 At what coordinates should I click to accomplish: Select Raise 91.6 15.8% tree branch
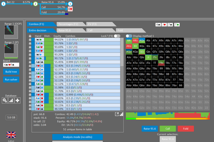[53, 2]
